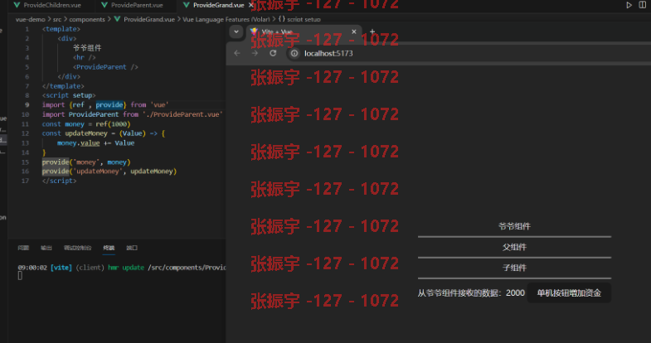Open the 端口 panel tab
The width and height of the screenshot is (651, 343).
pos(132,248)
